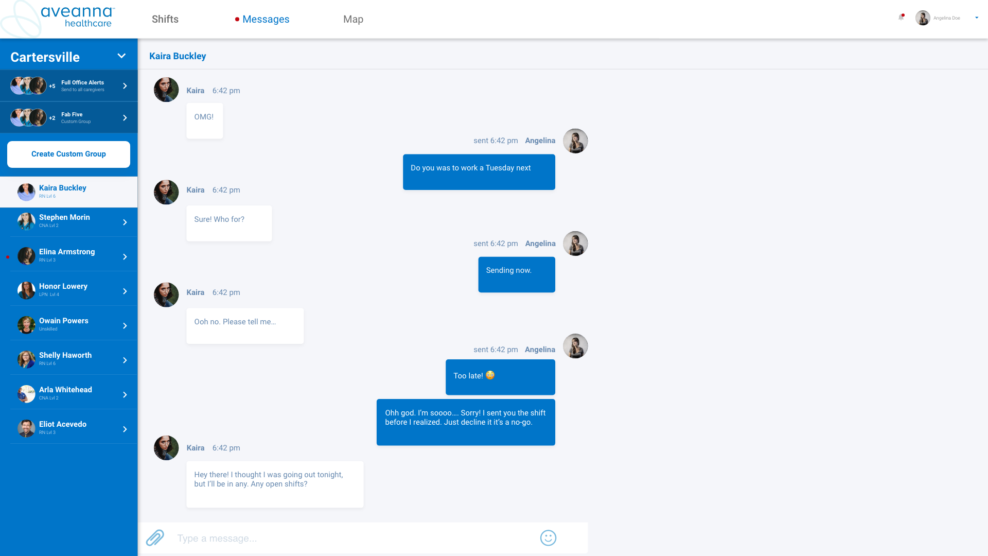Open the emoji picker smiley icon

click(x=548, y=538)
